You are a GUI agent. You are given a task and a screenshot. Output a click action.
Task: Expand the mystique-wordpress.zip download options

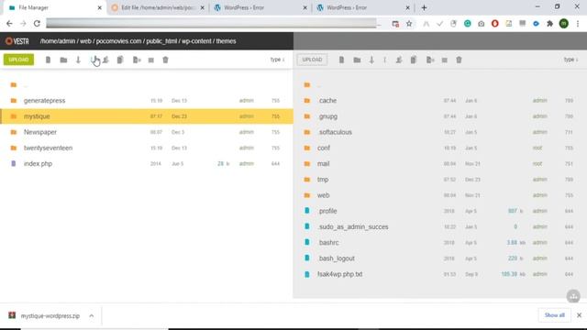pos(92,315)
